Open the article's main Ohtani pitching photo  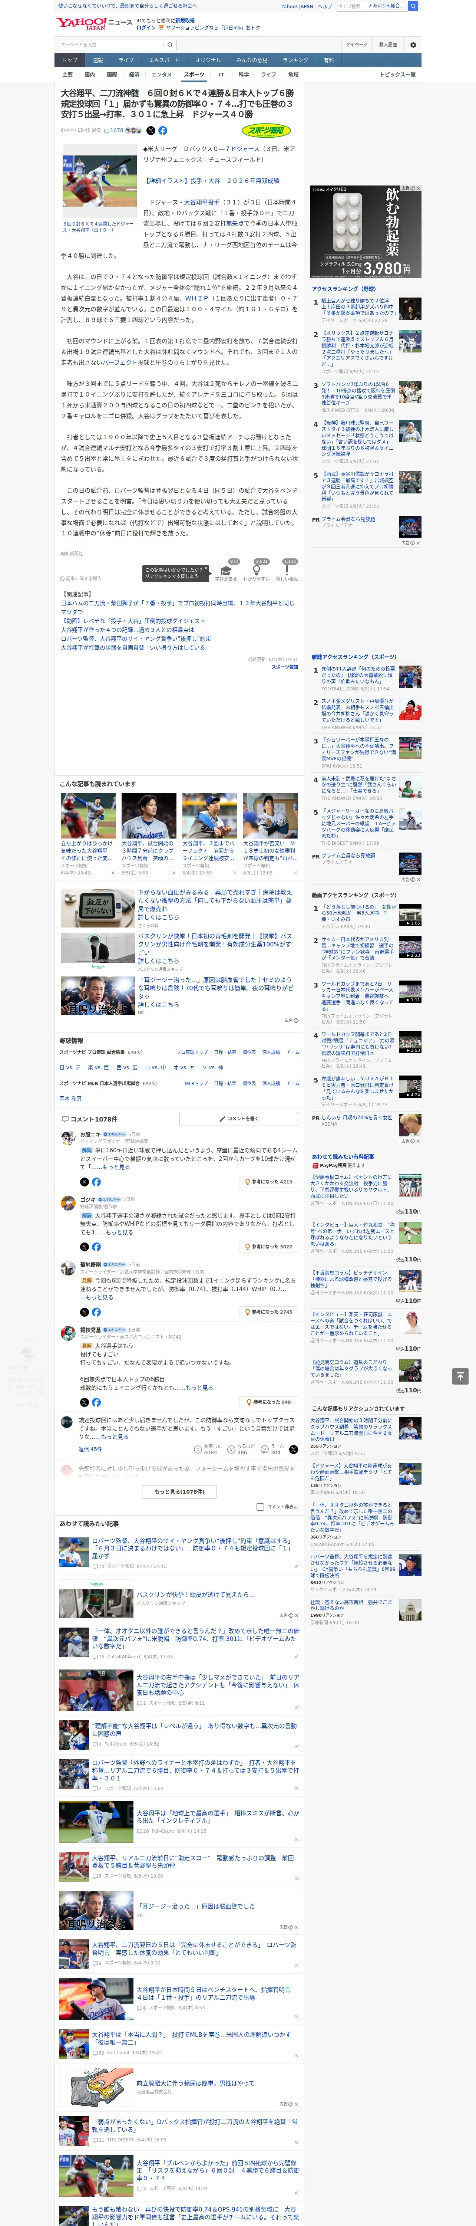[99, 181]
